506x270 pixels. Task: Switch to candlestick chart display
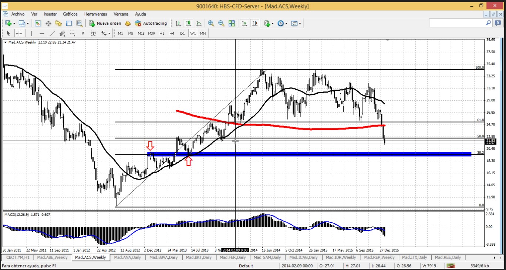[189, 23]
